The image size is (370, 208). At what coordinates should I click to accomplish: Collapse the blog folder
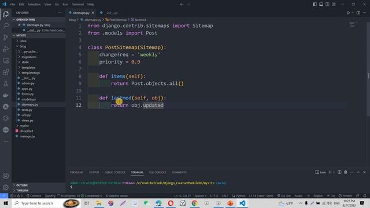[x=23, y=46]
